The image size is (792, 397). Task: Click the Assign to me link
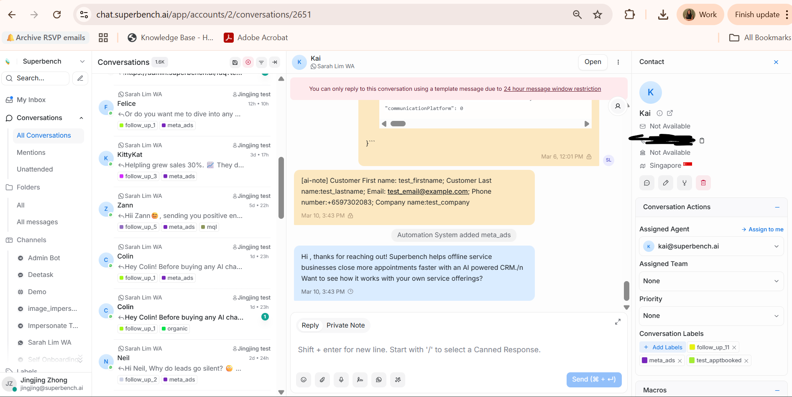762,229
